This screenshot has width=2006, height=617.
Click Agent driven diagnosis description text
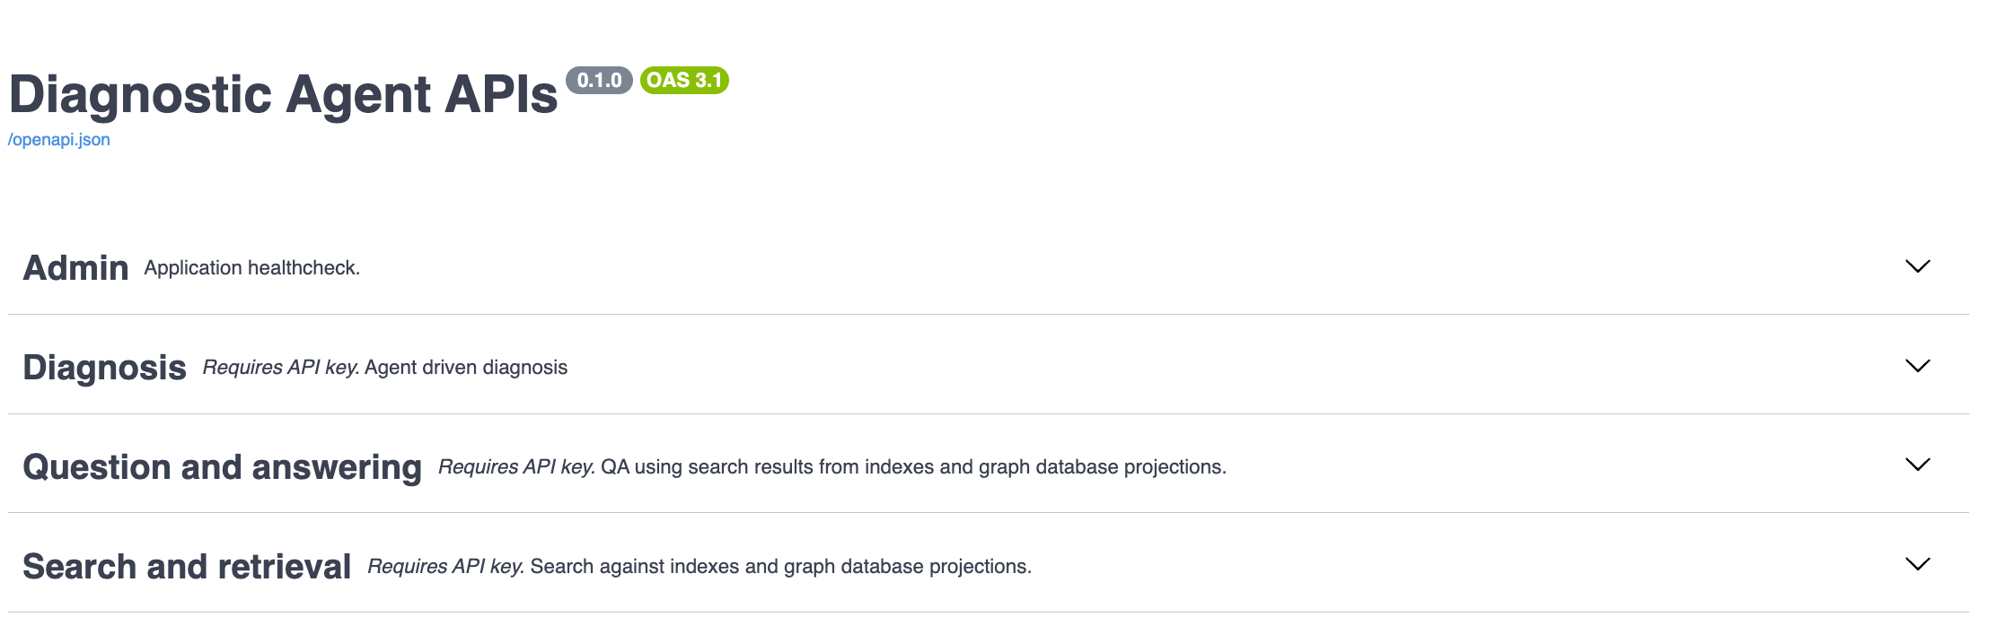467,367
